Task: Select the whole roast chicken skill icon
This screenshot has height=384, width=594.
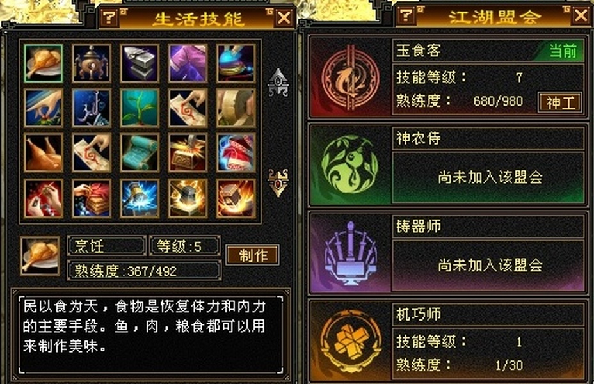Action: click(x=43, y=152)
